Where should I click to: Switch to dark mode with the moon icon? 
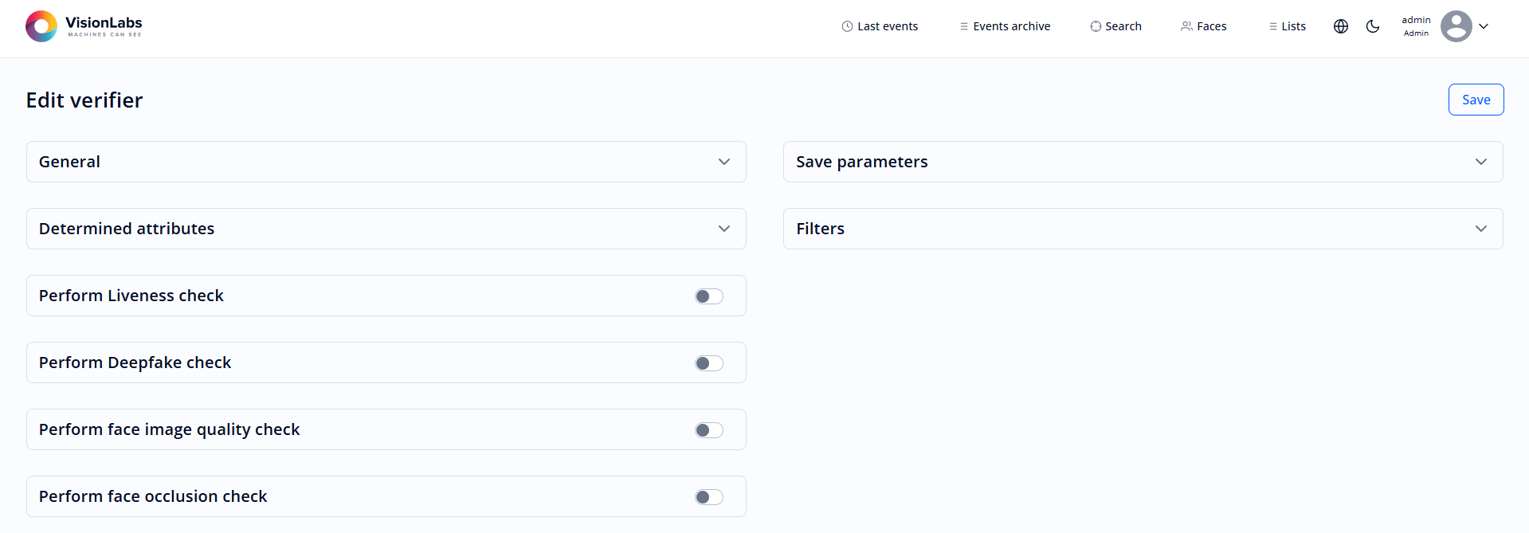tap(1372, 26)
